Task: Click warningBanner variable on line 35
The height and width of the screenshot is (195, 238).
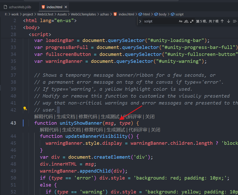Action: point(64,61)
